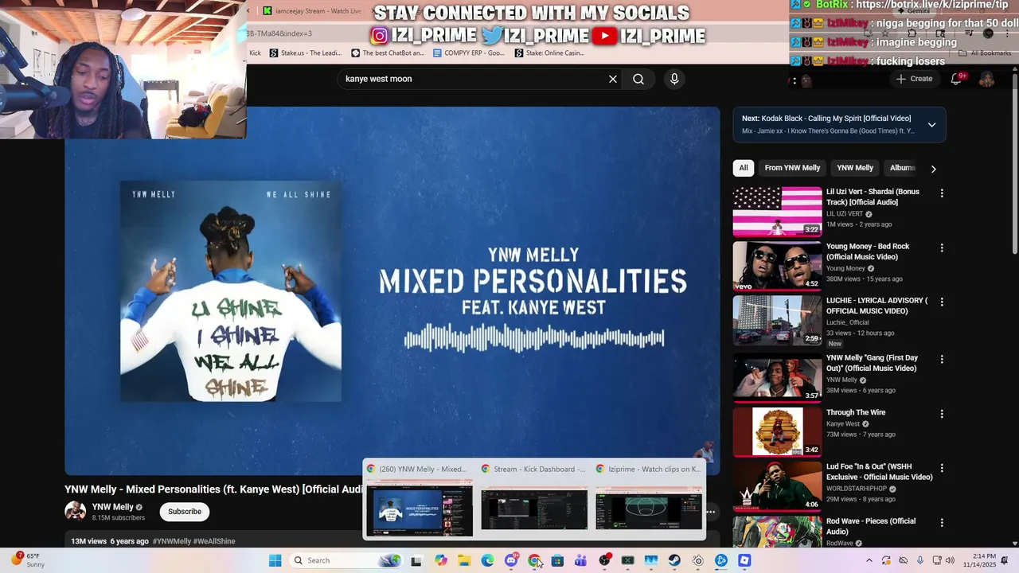This screenshot has height=573, width=1019.
Task: Open clock and date 2:14 PM
Action: click(980, 560)
